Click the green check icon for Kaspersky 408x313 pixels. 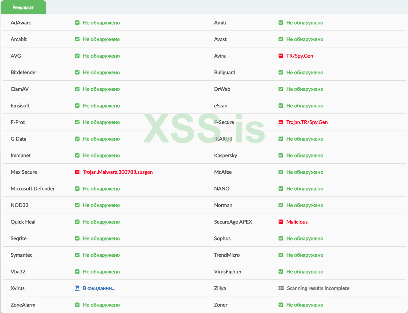280,155
